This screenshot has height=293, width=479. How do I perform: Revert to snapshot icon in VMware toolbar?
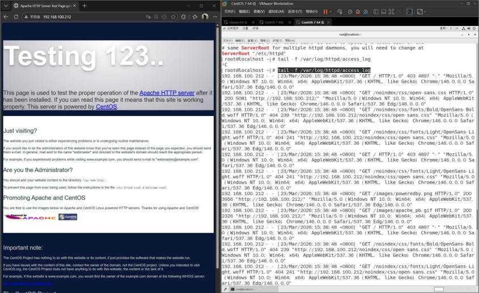click(358, 11)
